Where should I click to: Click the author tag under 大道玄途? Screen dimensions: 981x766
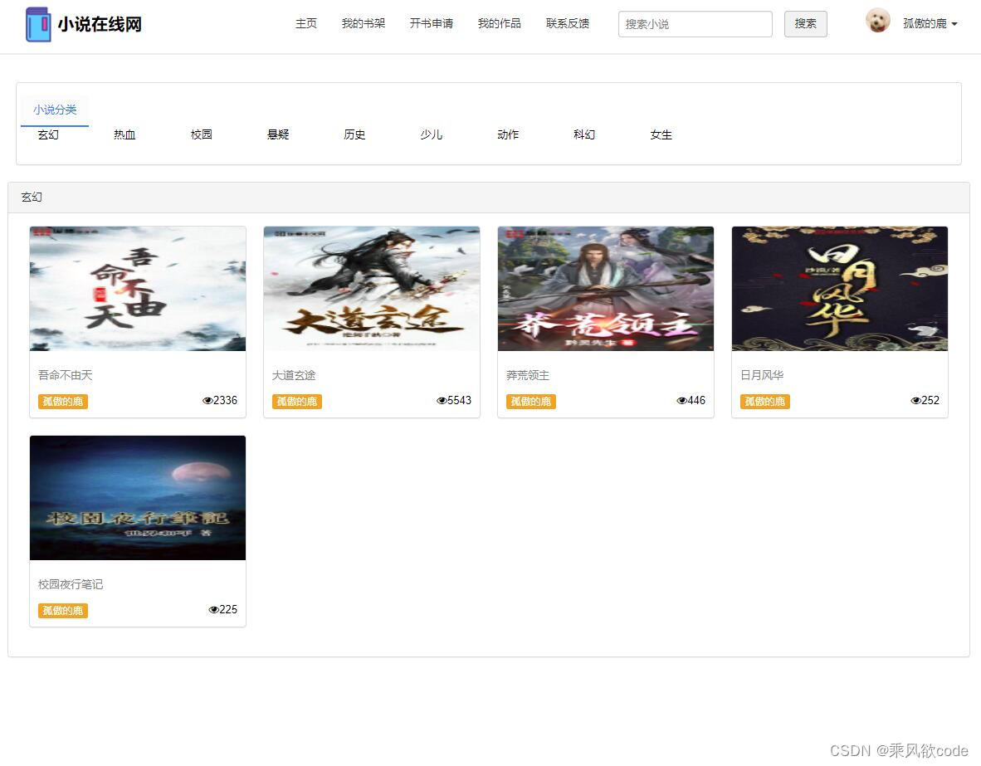(296, 402)
